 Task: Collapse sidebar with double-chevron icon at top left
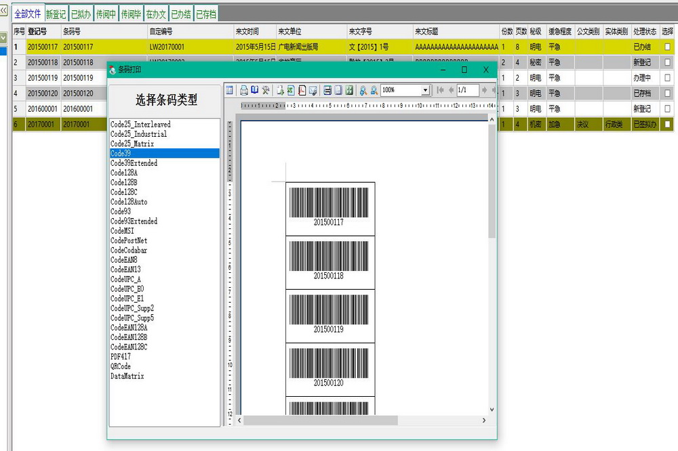click(3, 10)
